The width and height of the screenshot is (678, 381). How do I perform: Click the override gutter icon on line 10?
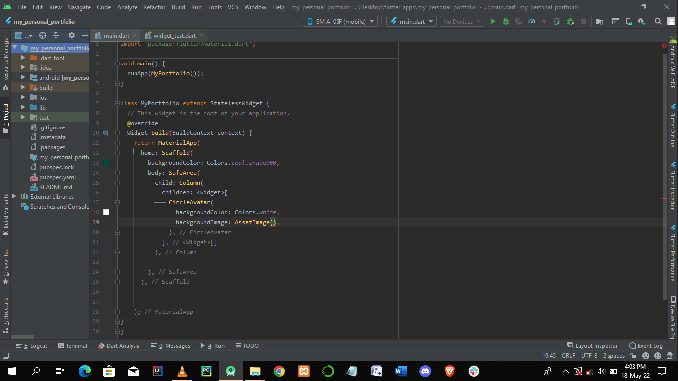tap(105, 133)
